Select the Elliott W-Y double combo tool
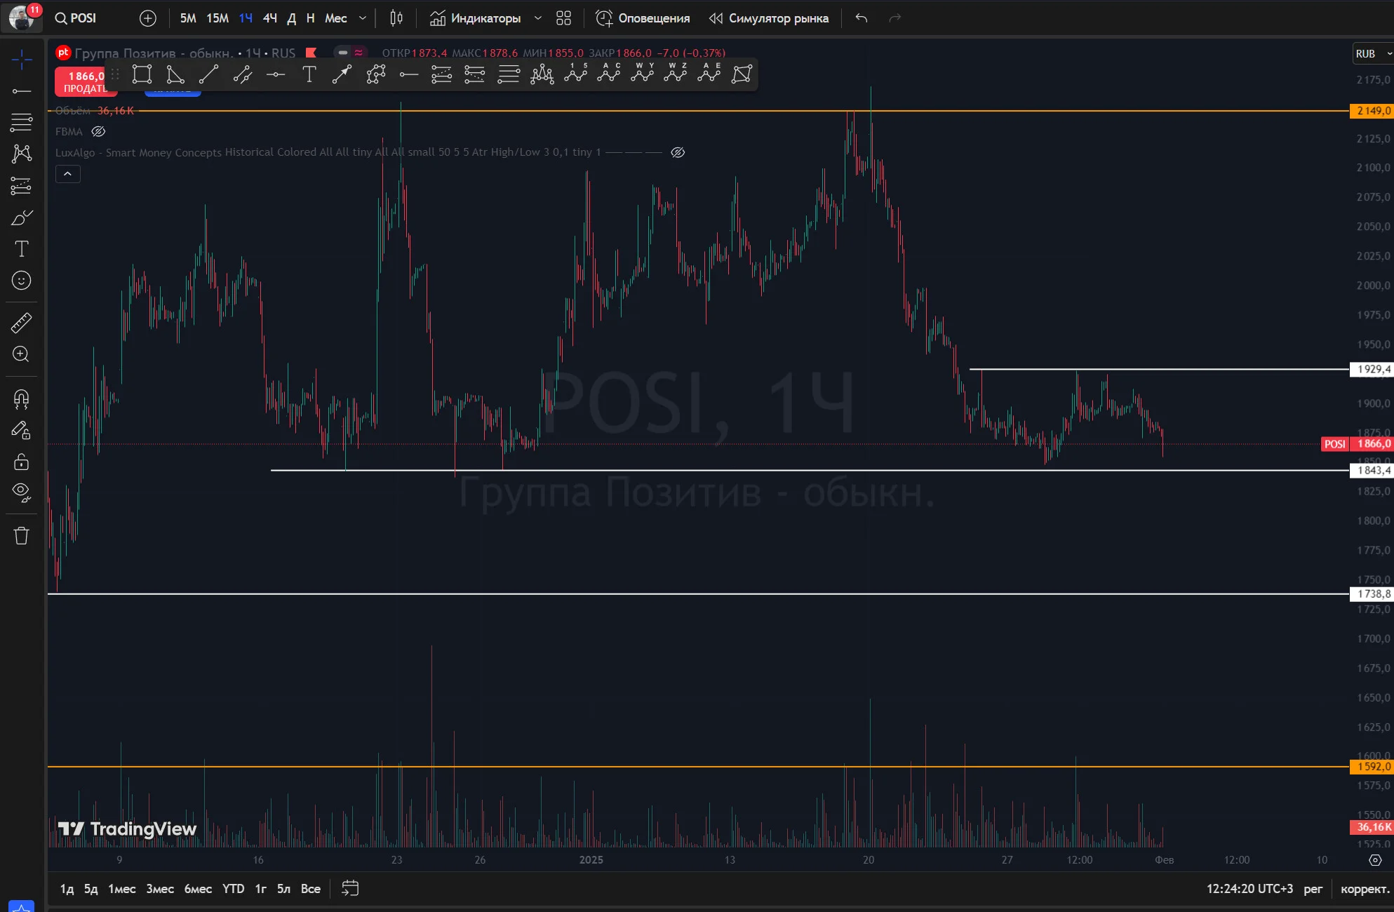Image resolution: width=1394 pixels, height=912 pixels. coord(643,73)
